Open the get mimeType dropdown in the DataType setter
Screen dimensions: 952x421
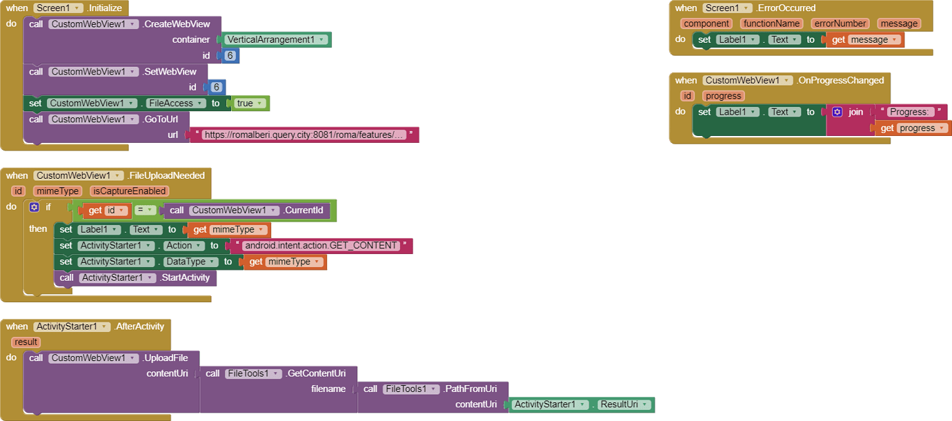(317, 262)
